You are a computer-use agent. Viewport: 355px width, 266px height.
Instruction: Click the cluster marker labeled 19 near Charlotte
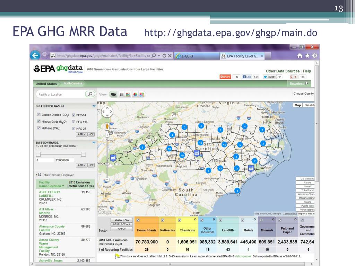pyautogui.click(x=182, y=156)
